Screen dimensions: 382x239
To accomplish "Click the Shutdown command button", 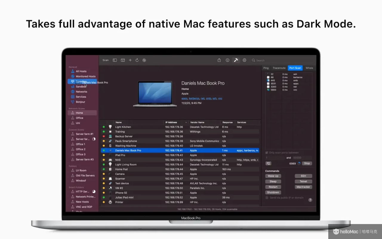I will (273, 192).
